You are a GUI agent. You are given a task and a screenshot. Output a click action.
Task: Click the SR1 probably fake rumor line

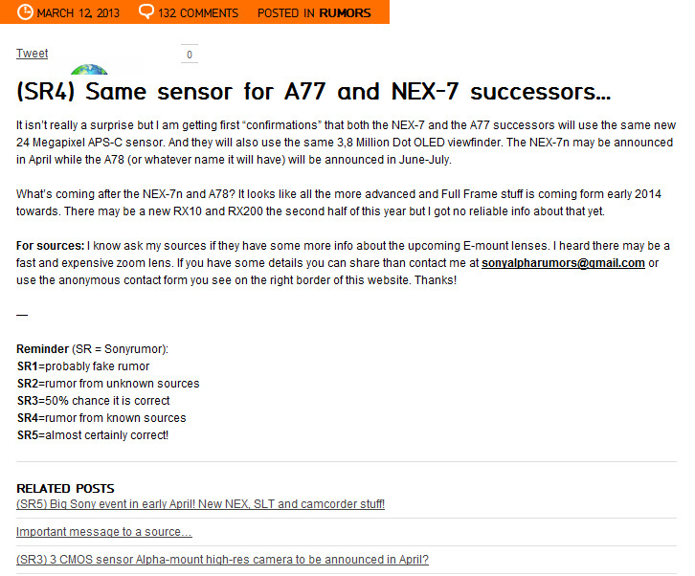(83, 366)
